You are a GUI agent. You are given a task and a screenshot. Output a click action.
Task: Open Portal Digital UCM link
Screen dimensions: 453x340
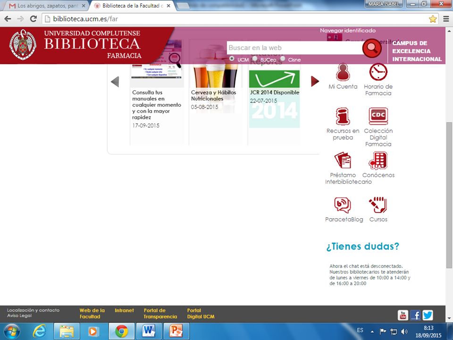coord(201,314)
